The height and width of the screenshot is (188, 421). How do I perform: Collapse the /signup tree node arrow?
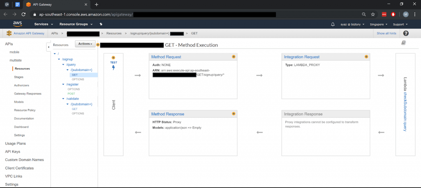click(59, 59)
